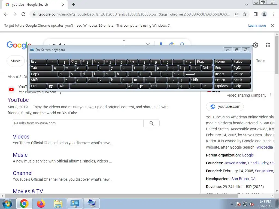Open Chad Hurley founder link
The image size is (279, 209).
[258, 163]
